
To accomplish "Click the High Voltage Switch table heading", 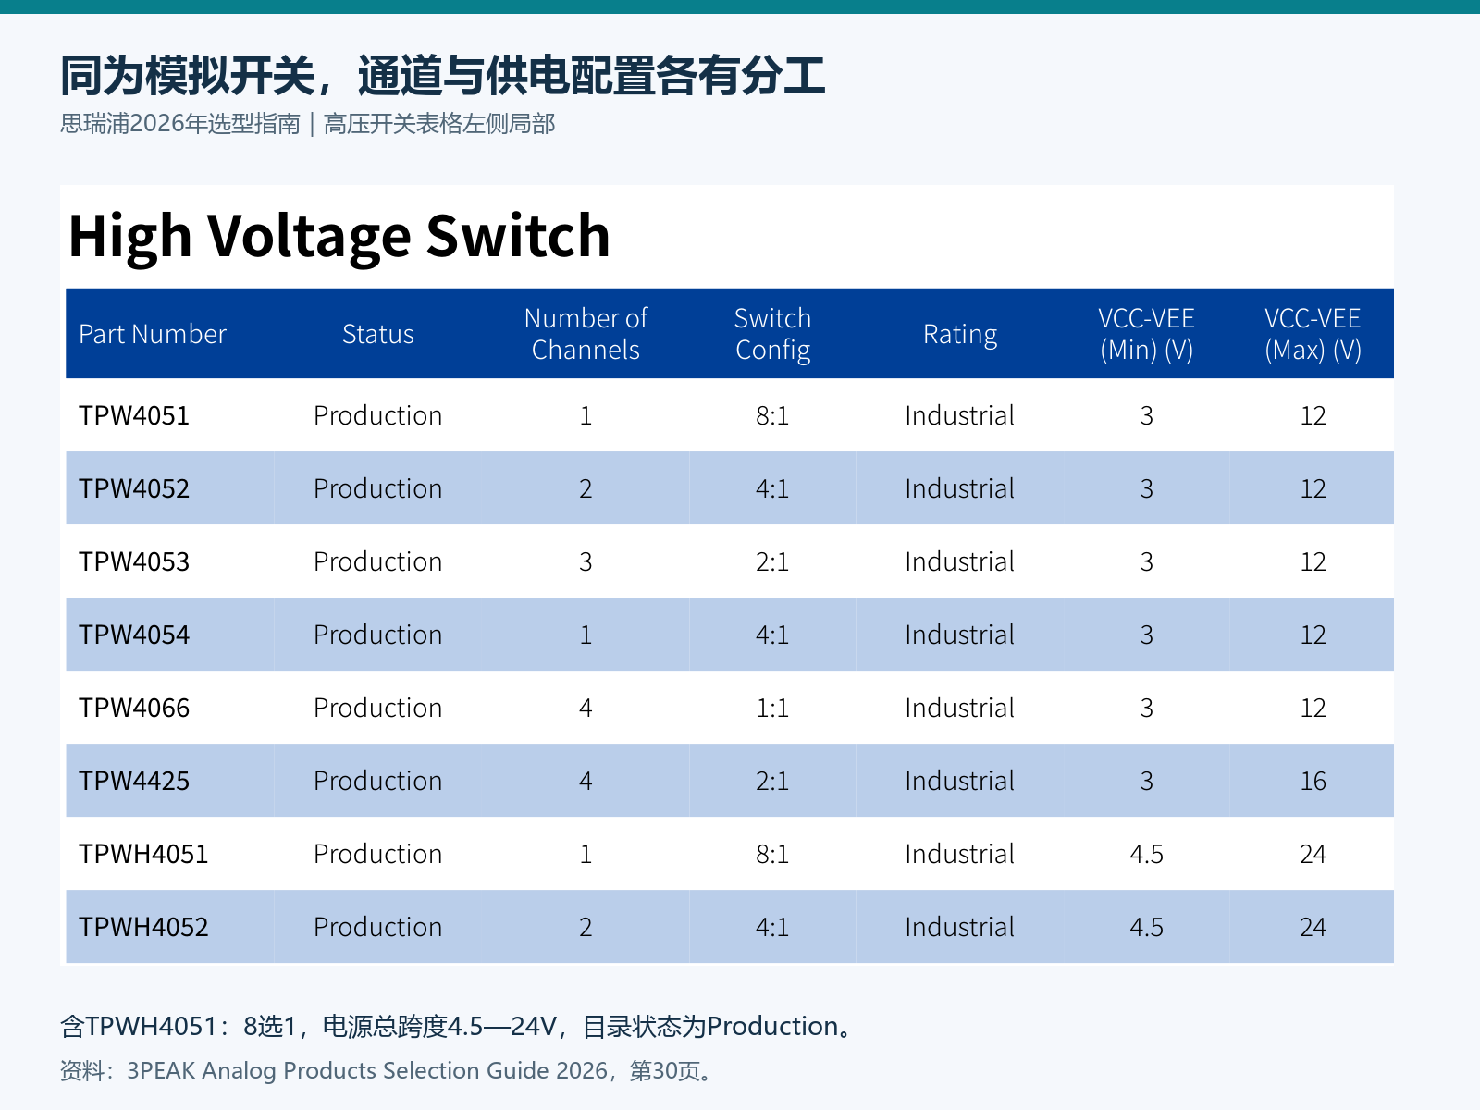I will pyautogui.click(x=339, y=236).
